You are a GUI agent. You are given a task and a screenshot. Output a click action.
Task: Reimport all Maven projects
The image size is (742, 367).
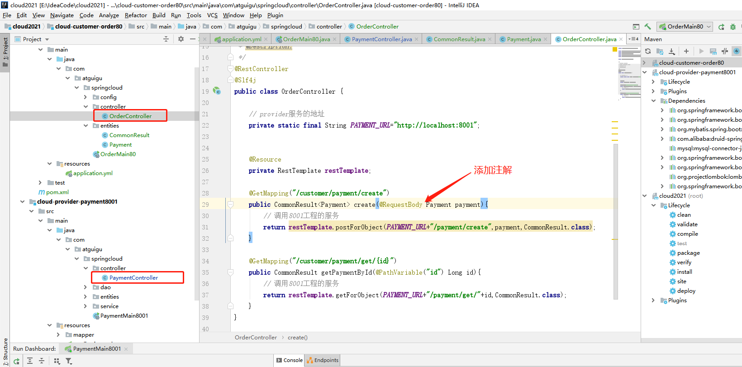click(648, 51)
